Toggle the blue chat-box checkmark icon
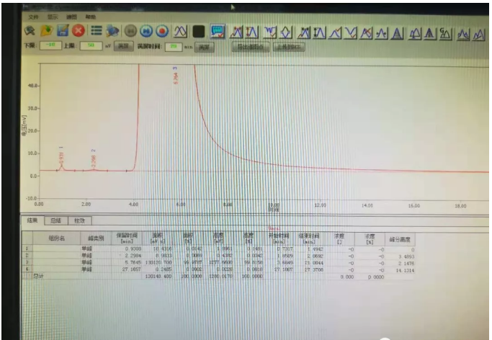This screenshot has width=492, height=340. pos(217,32)
